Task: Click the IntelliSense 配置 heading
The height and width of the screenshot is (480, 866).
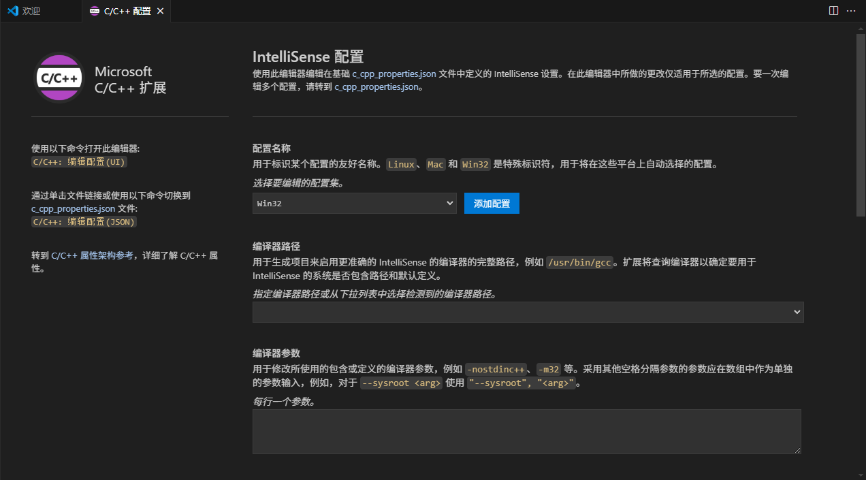Action: (308, 57)
